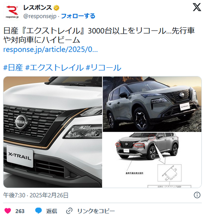Viewport: 206px width, 215px height.
Task: Open the #日産 hashtag
Action: pyautogui.click(x=13, y=68)
